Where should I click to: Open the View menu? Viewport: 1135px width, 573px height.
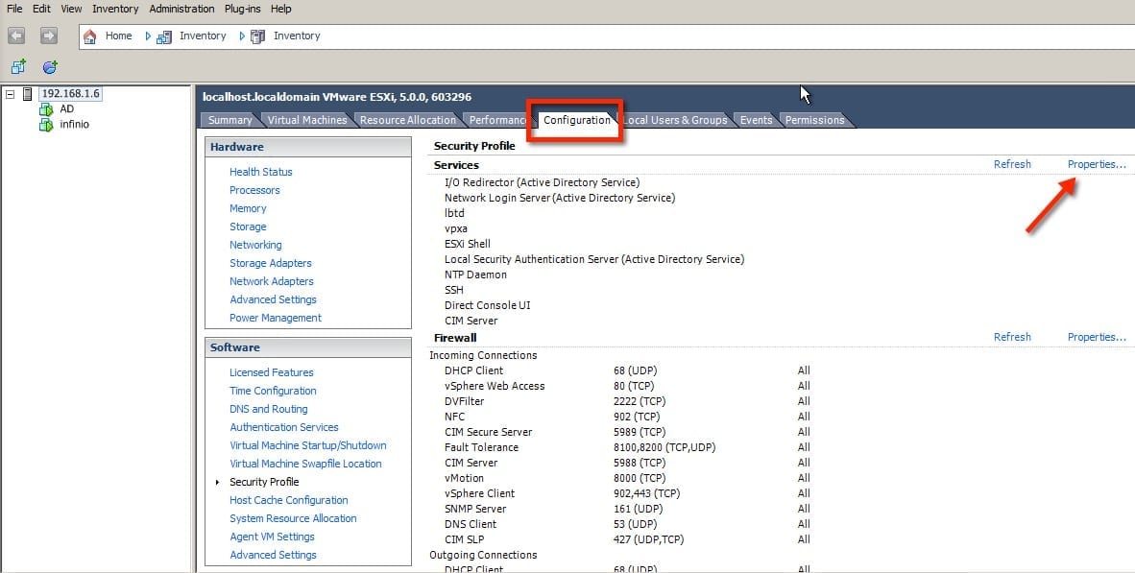[x=71, y=9]
